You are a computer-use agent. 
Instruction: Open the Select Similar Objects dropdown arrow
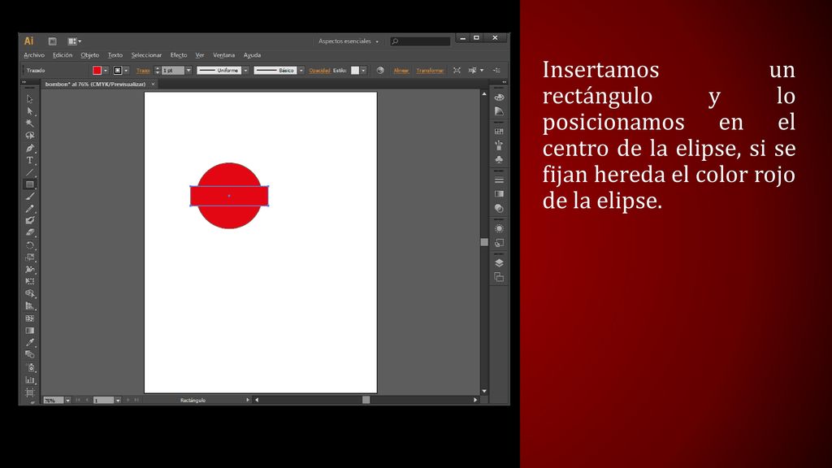(x=482, y=70)
